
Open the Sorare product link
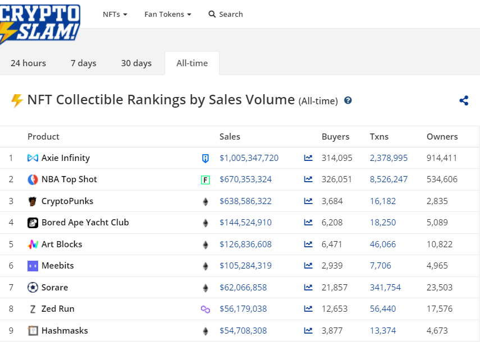[x=55, y=287]
